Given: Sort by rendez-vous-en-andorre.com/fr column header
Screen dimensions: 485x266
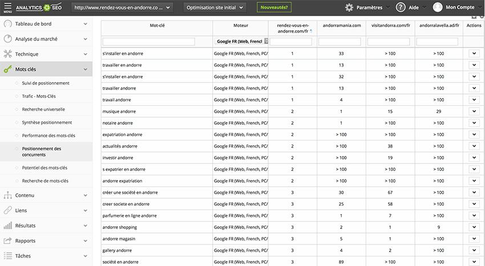Looking at the screenshot, I should click(x=292, y=28).
